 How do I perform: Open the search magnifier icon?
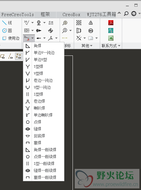(x=126, y=14)
